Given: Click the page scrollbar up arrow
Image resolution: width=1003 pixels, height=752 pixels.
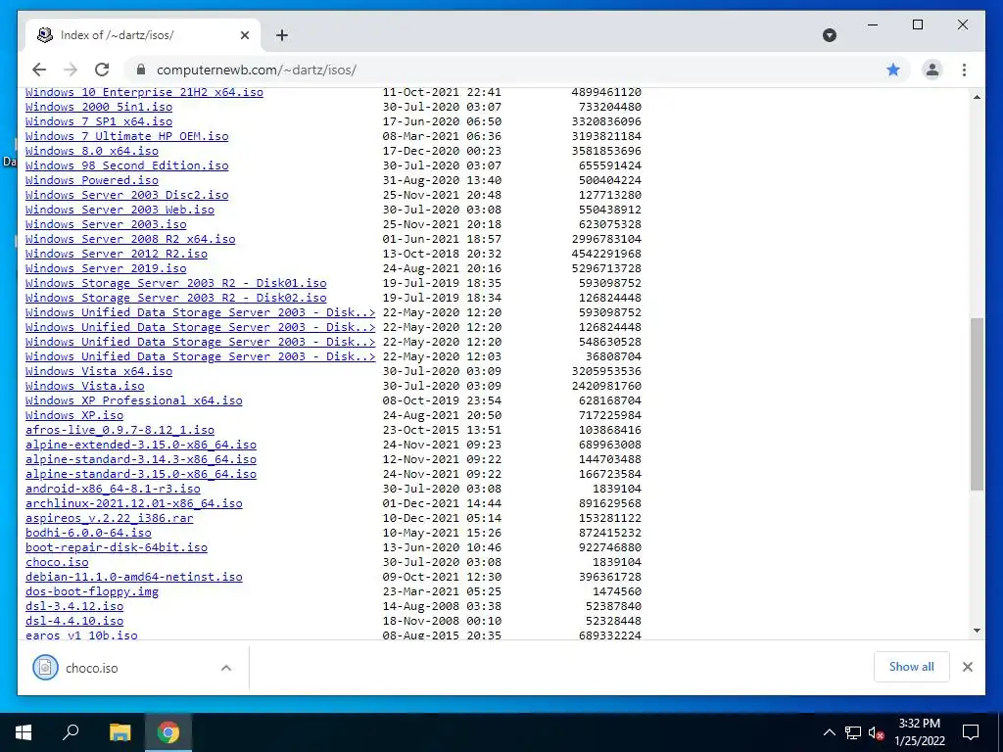Looking at the screenshot, I should click(x=977, y=97).
